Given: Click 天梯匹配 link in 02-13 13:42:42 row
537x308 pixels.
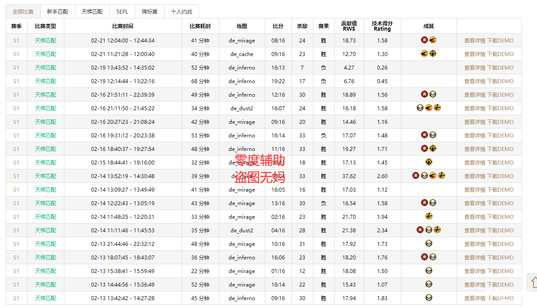Looking at the screenshot, I should point(46,298).
